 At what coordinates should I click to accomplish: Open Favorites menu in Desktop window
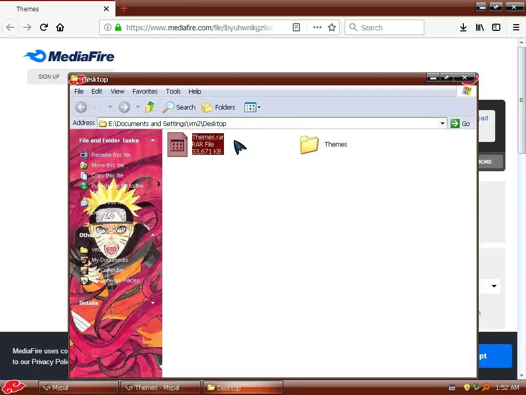pos(144,92)
